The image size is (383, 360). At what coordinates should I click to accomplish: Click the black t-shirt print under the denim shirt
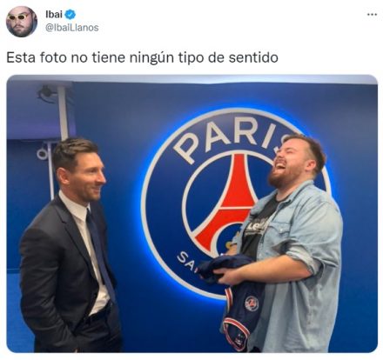click(x=256, y=229)
